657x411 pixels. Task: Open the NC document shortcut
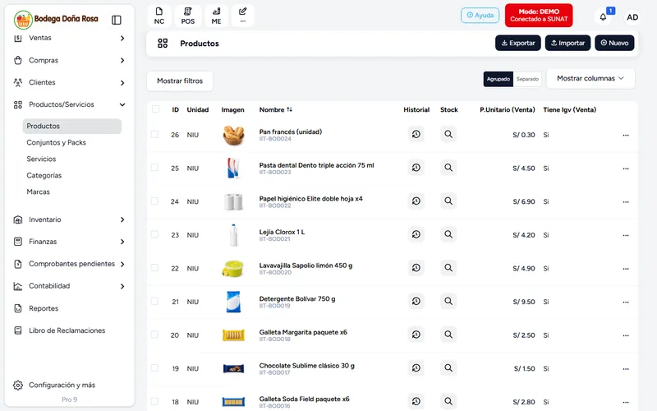(x=159, y=16)
